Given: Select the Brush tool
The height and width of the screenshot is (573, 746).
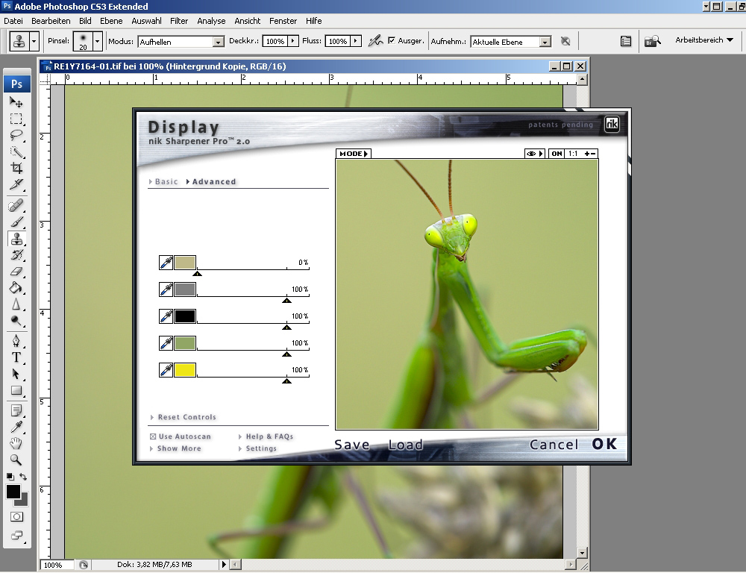Looking at the screenshot, I should pyautogui.click(x=16, y=222).
